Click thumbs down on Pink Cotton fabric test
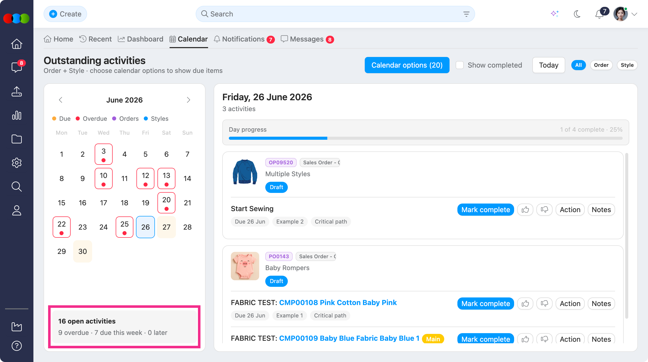The image size is (648, 362). [544, 304]
